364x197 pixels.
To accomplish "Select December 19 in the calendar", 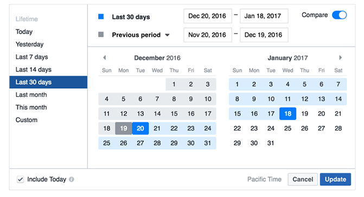I will pos(124,128).
